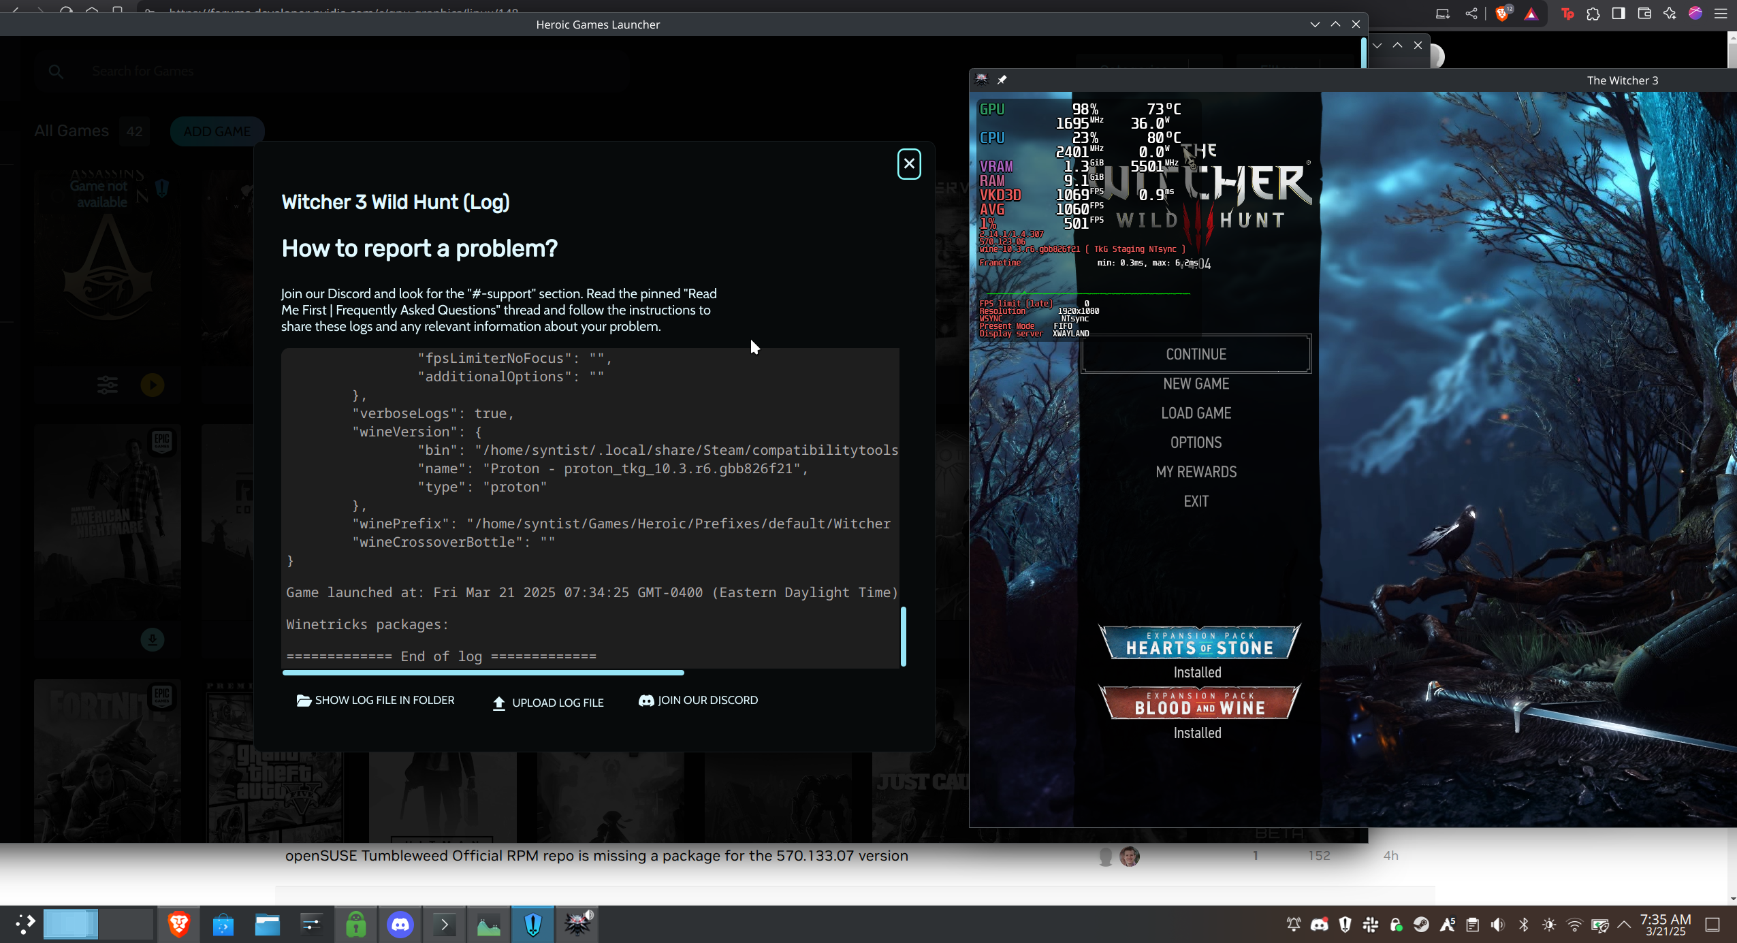Click Bluetooth icon in system tray

point(1523,925)
